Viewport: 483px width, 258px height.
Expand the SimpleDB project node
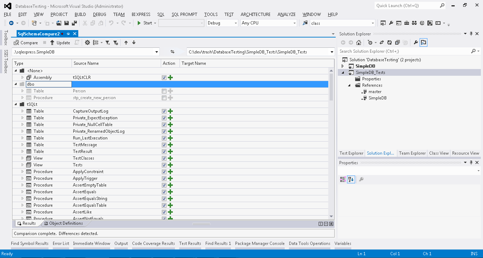pos(342,66)
